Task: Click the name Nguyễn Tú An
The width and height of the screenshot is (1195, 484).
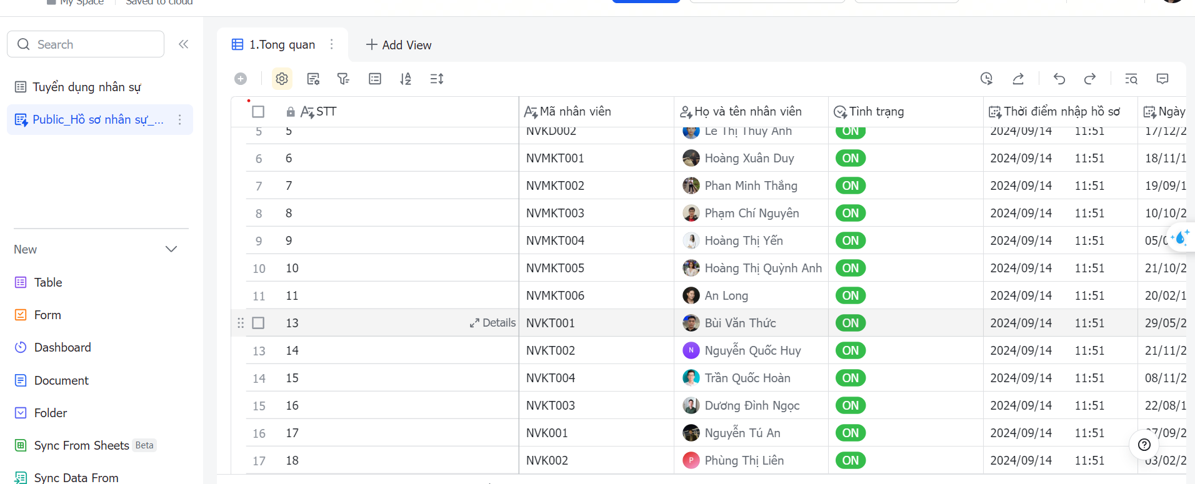Action: [x=742, y=433]
